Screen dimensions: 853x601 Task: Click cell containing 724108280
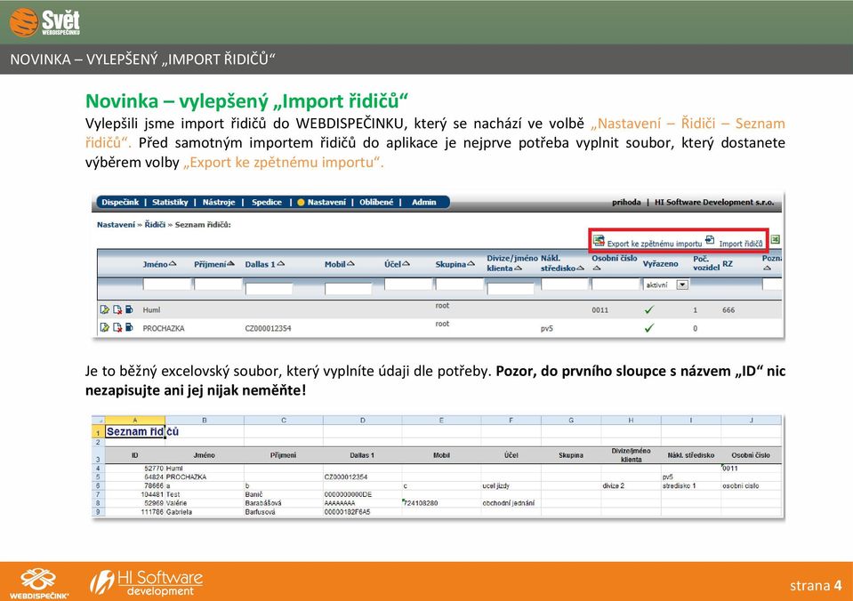[x=441, y=503]
